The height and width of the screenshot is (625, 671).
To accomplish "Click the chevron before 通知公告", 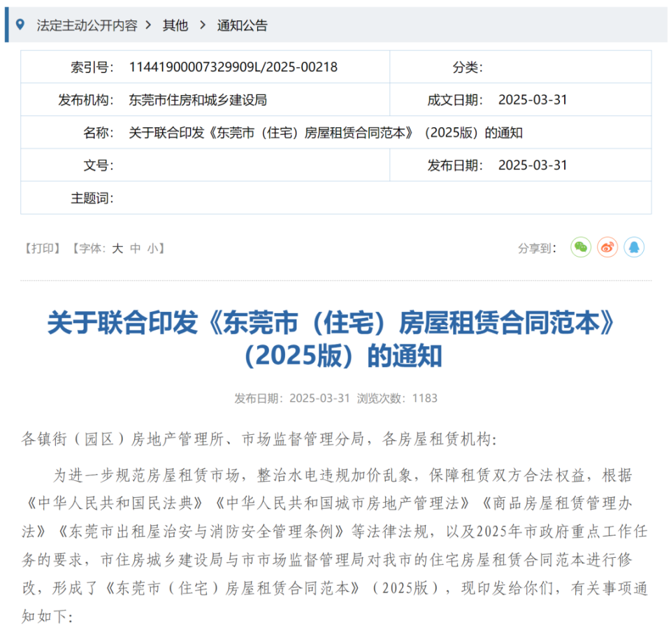I will point(203,25).
